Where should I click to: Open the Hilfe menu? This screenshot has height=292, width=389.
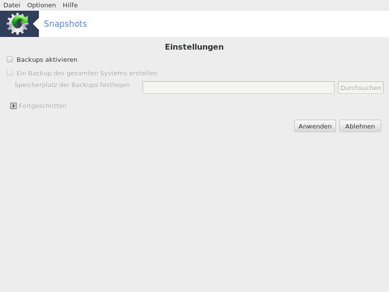(70, 5)
